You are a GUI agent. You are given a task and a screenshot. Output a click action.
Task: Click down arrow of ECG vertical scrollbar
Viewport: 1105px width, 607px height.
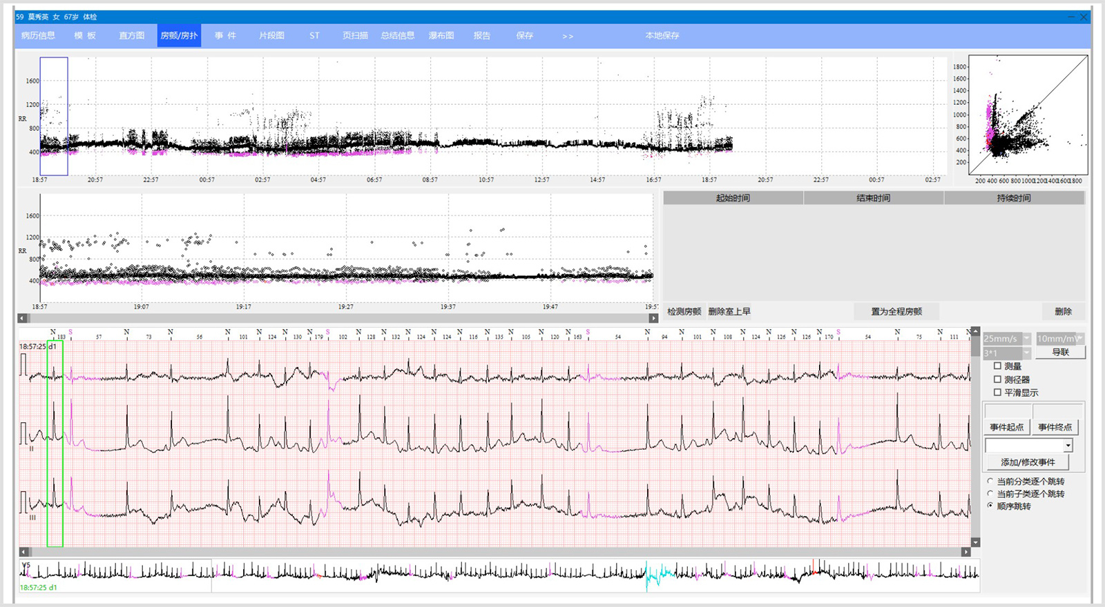pyautogui.click(x=975, y=542)
